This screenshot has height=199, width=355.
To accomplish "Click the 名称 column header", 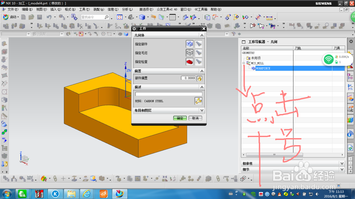I will point(267,48).
